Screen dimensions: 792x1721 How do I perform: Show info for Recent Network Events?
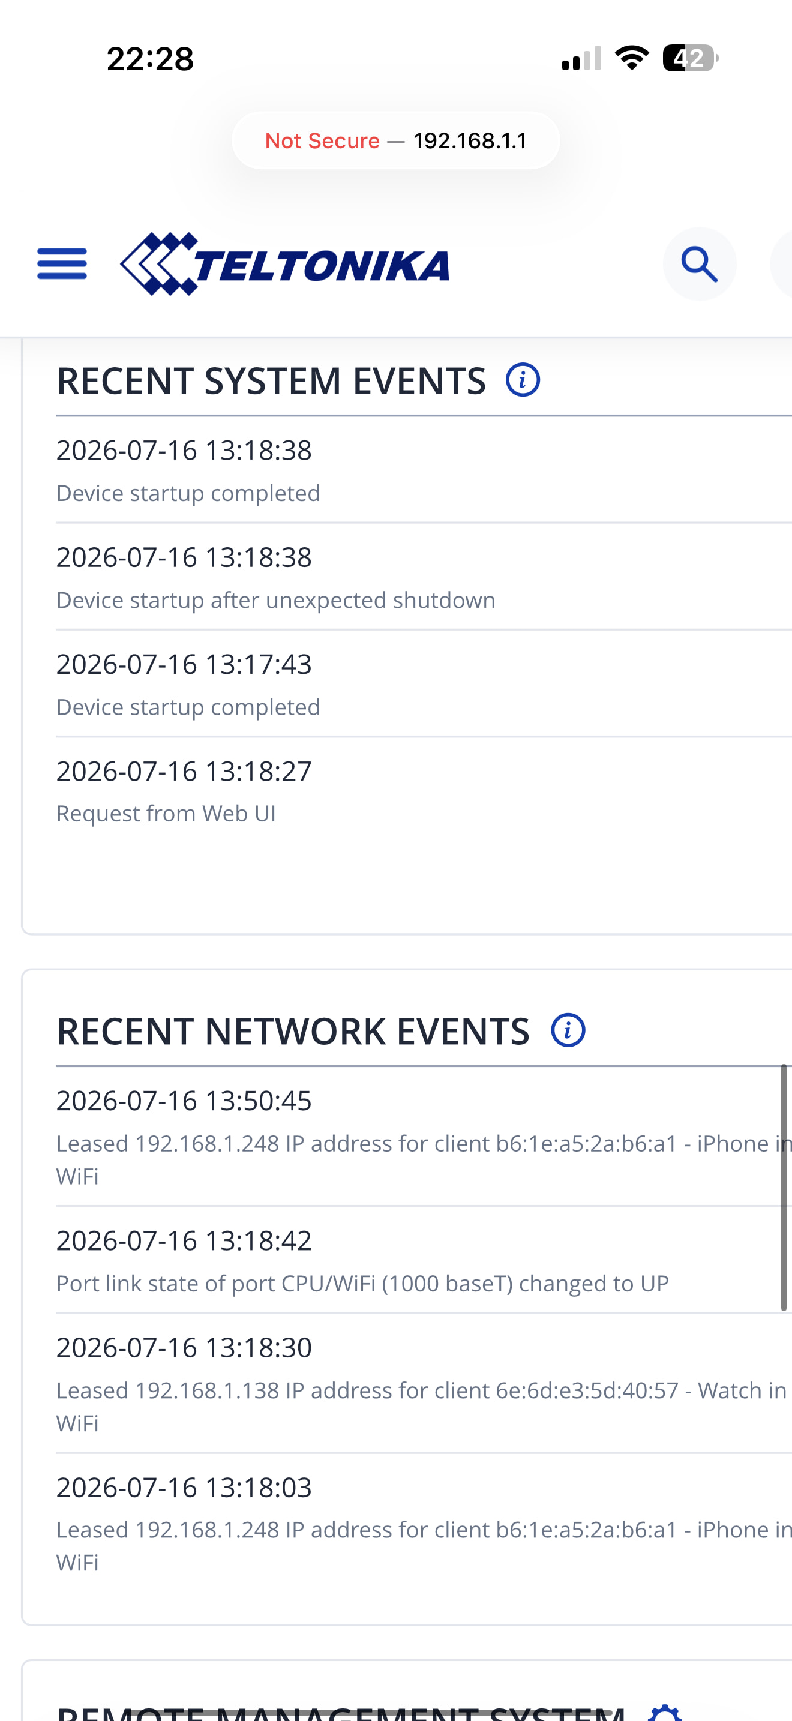(568, 1030)
